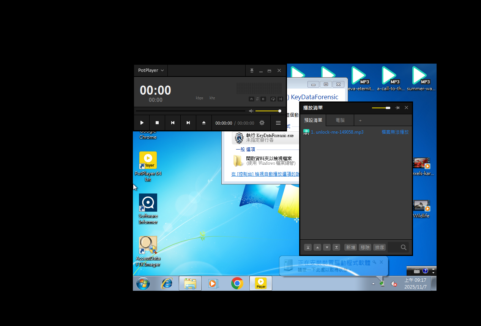Select Wildlife video desktop file

click(421, 209)
